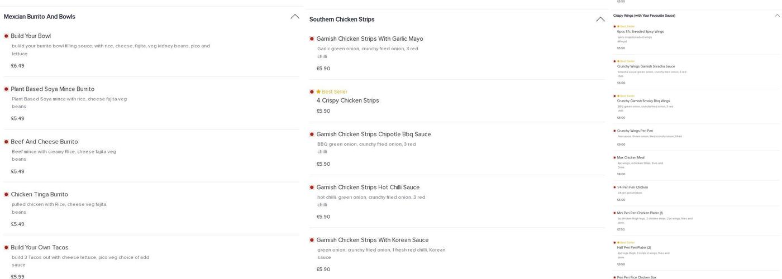Click the red dot beside Plant Based Soya Mince Burrito
The width and height of the screenshot is (782, 279).
coord(6,89)
